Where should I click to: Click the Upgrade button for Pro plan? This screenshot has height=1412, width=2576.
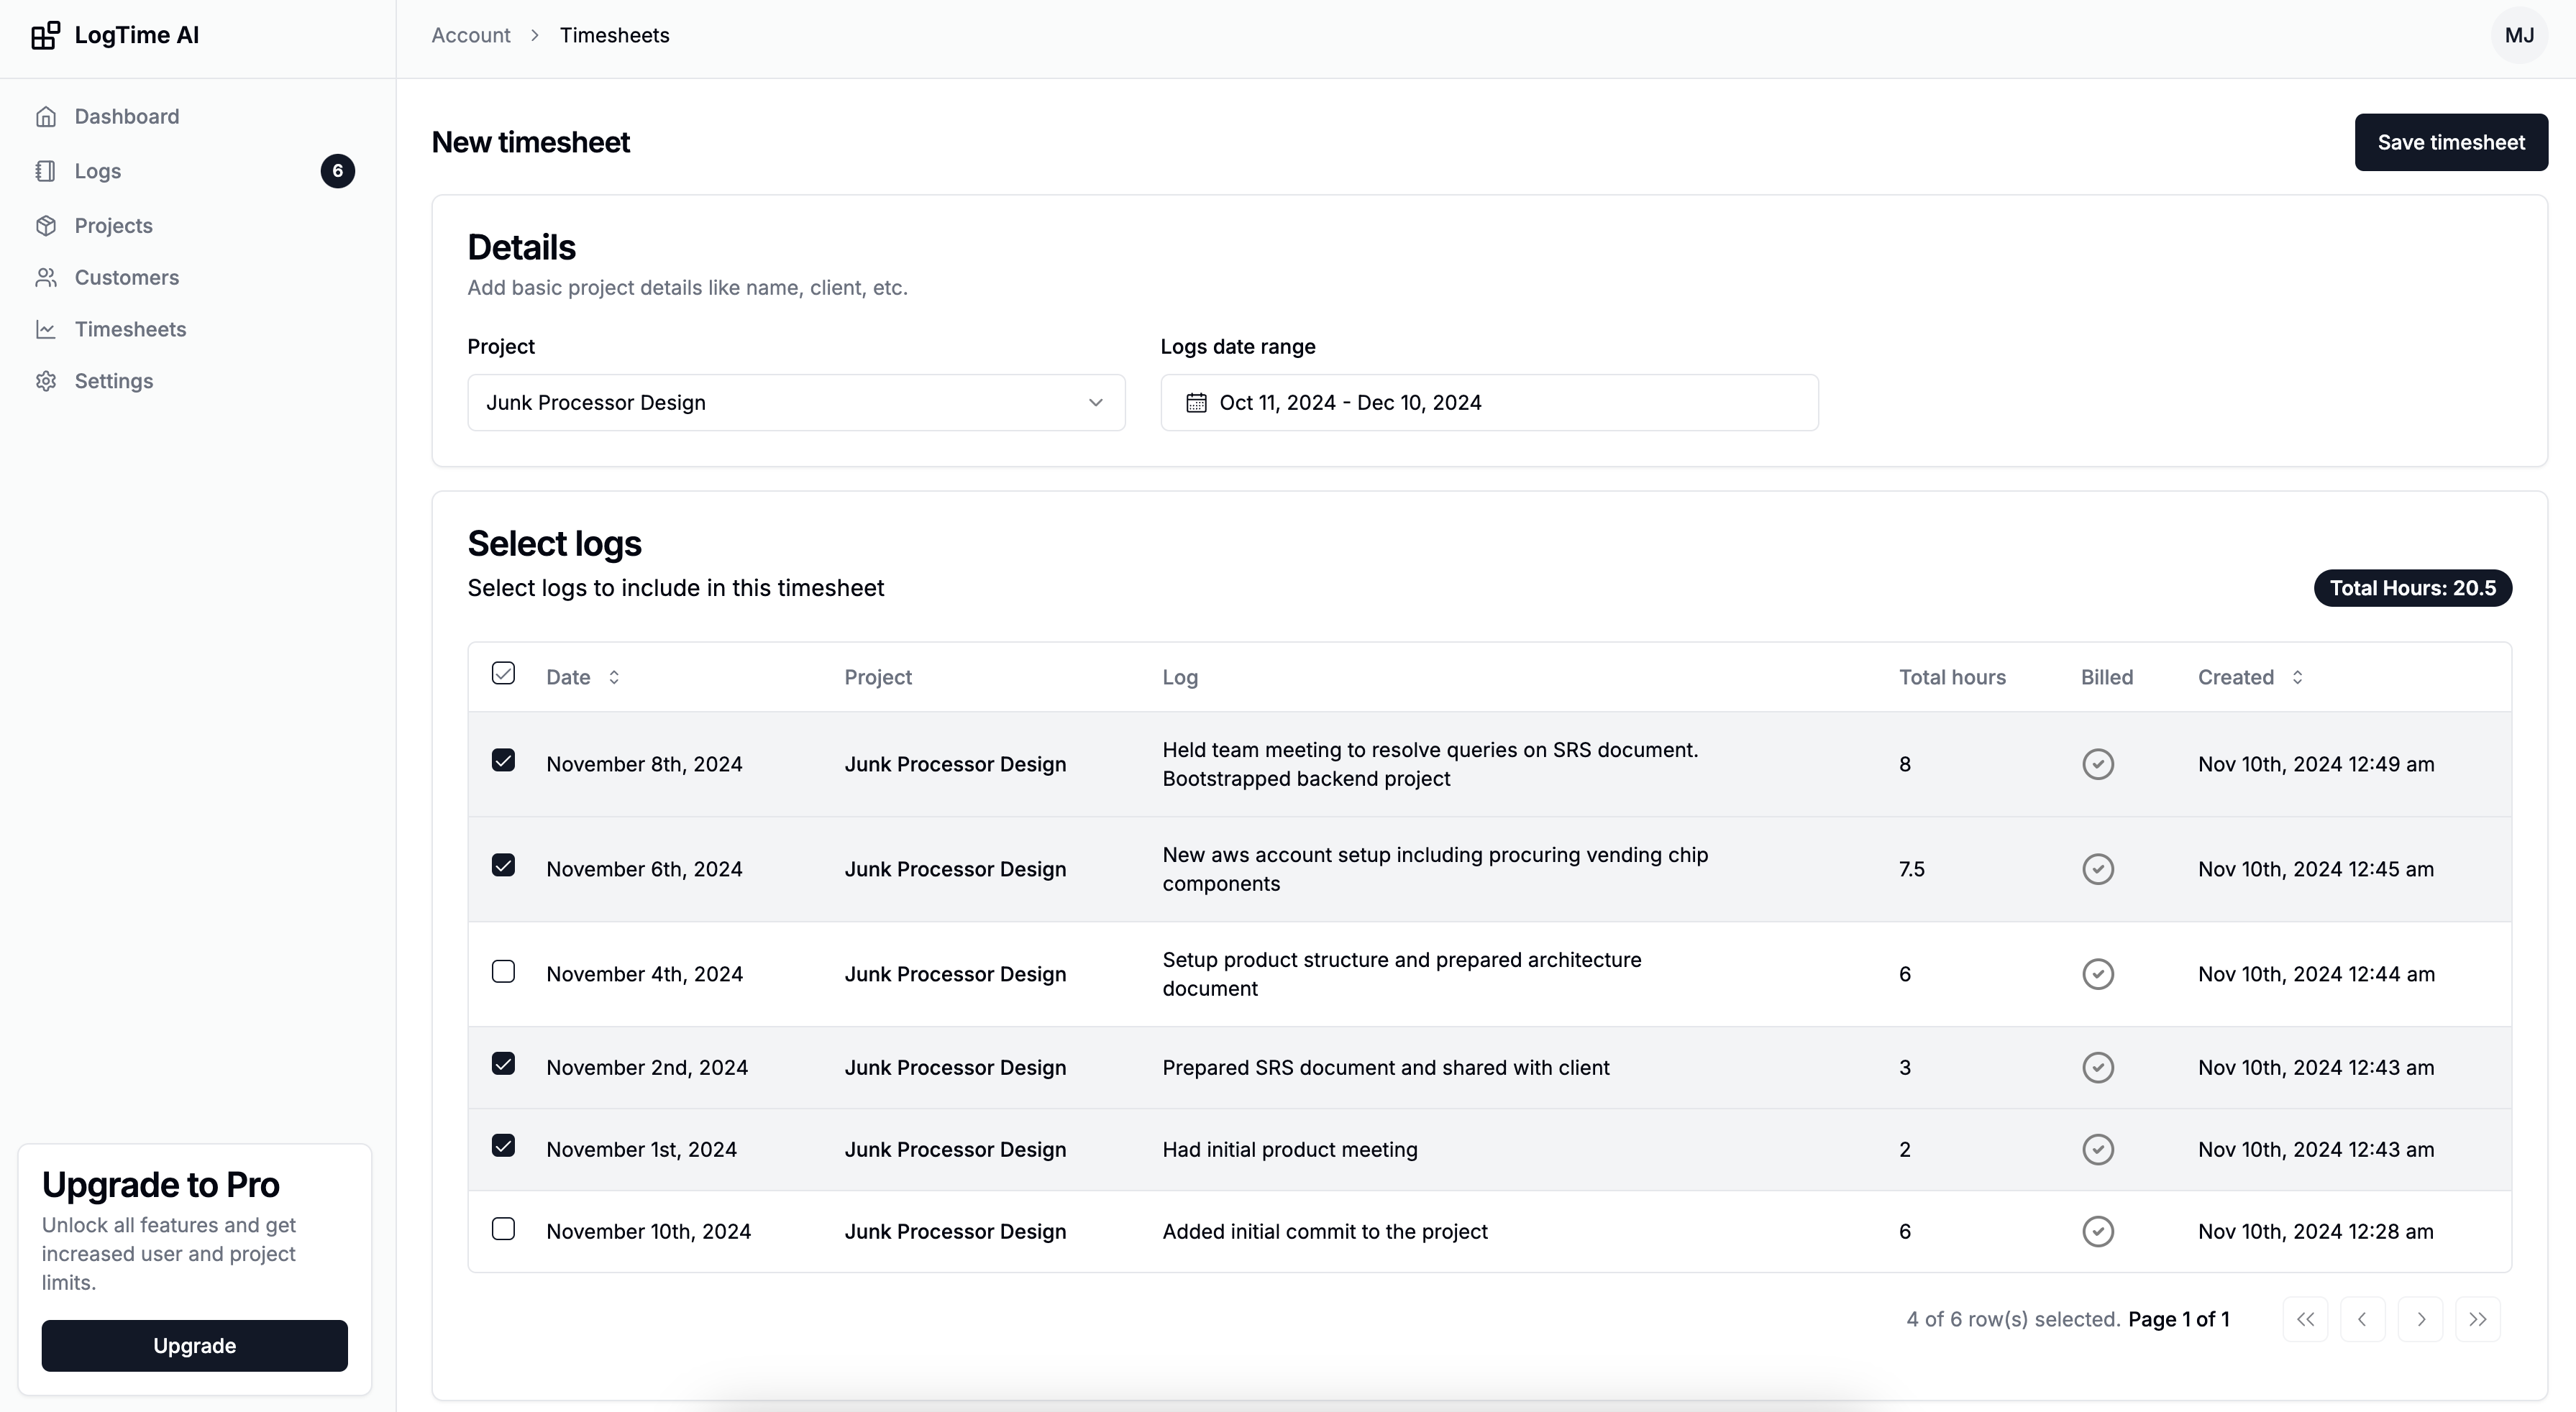pos(194,1345)
